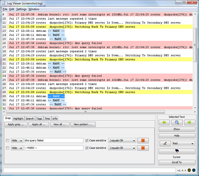This screenshot has width=199, height=176.
Task: Delete the 'dns query failed' pattern with red X
Action: [143, 140]
